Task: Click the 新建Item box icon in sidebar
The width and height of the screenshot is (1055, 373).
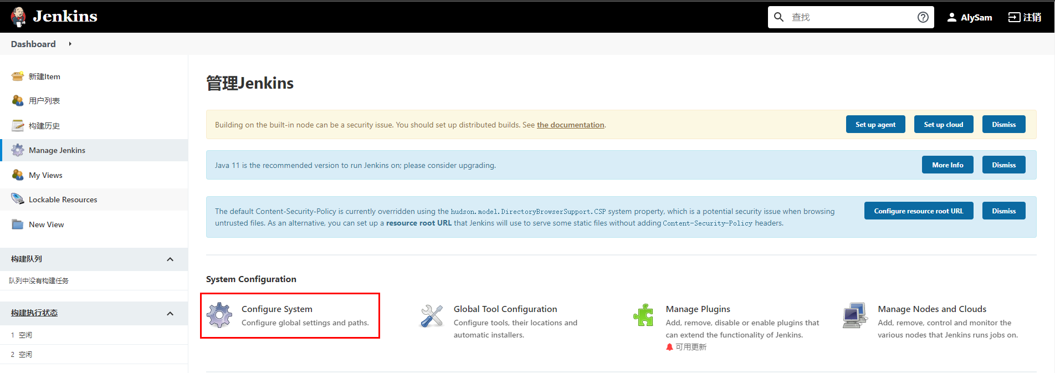Action: click(x=18, y=76)
